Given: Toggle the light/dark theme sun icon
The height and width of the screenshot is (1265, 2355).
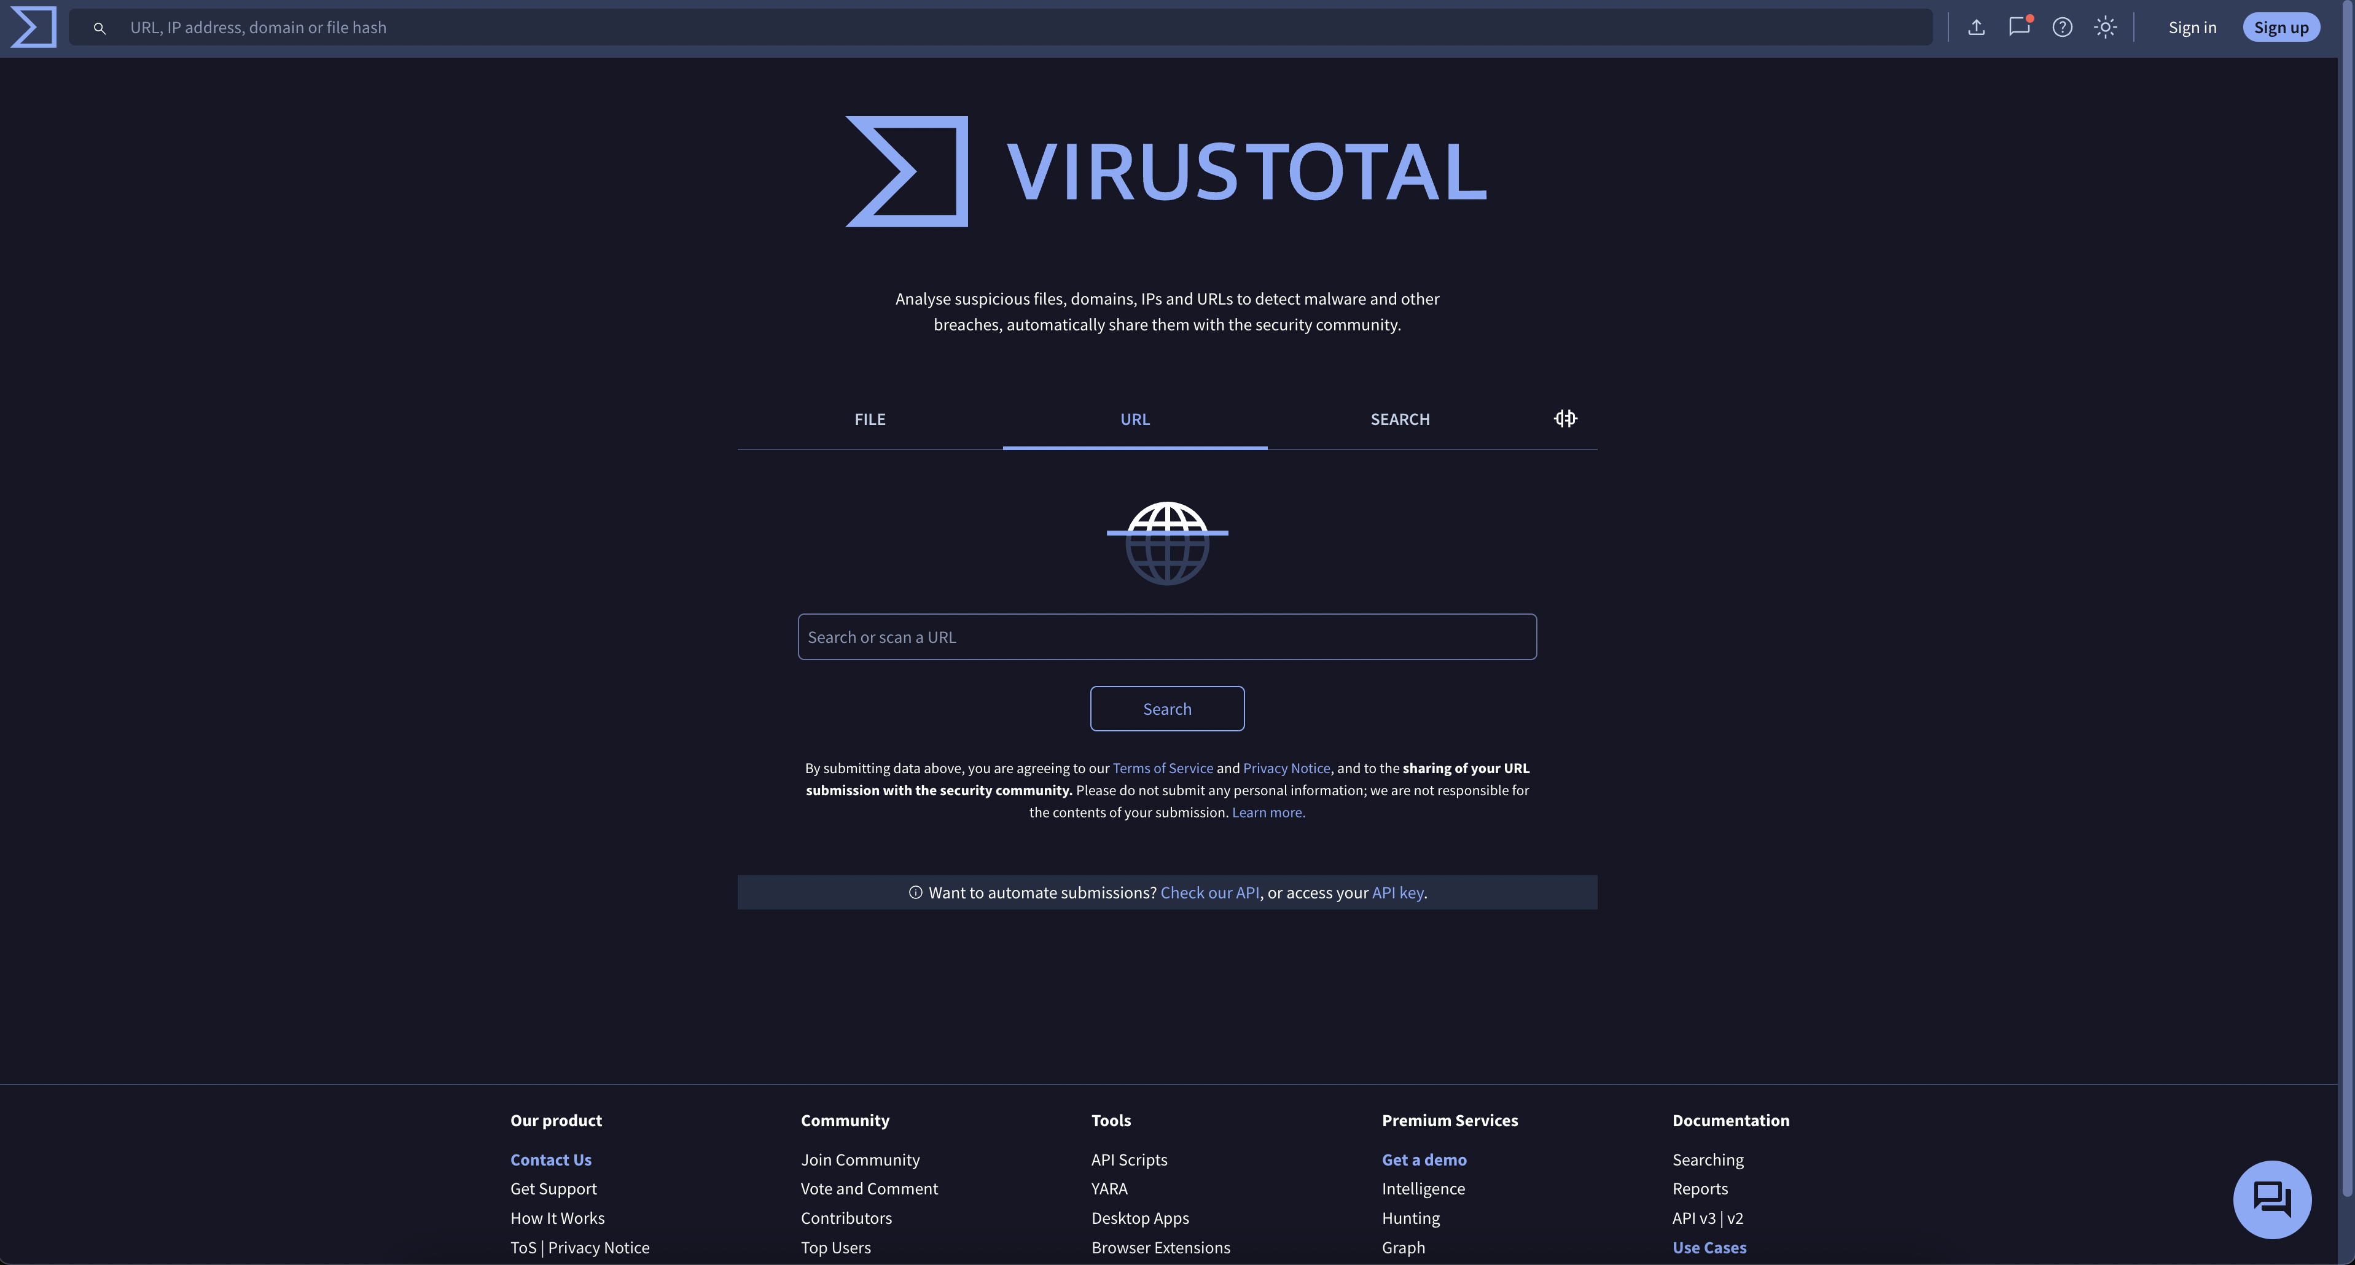Looking at the screenshot, I should click(x=2106, y=28).
